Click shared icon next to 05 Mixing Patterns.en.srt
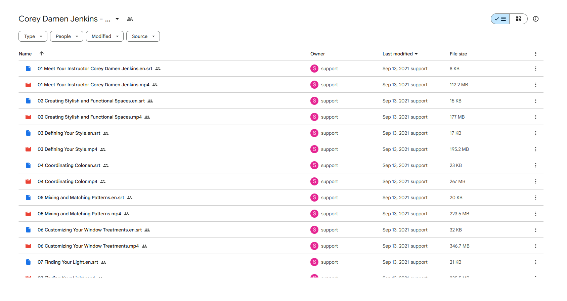Screen dimensions: 567x301 click(x=130, y=198)
